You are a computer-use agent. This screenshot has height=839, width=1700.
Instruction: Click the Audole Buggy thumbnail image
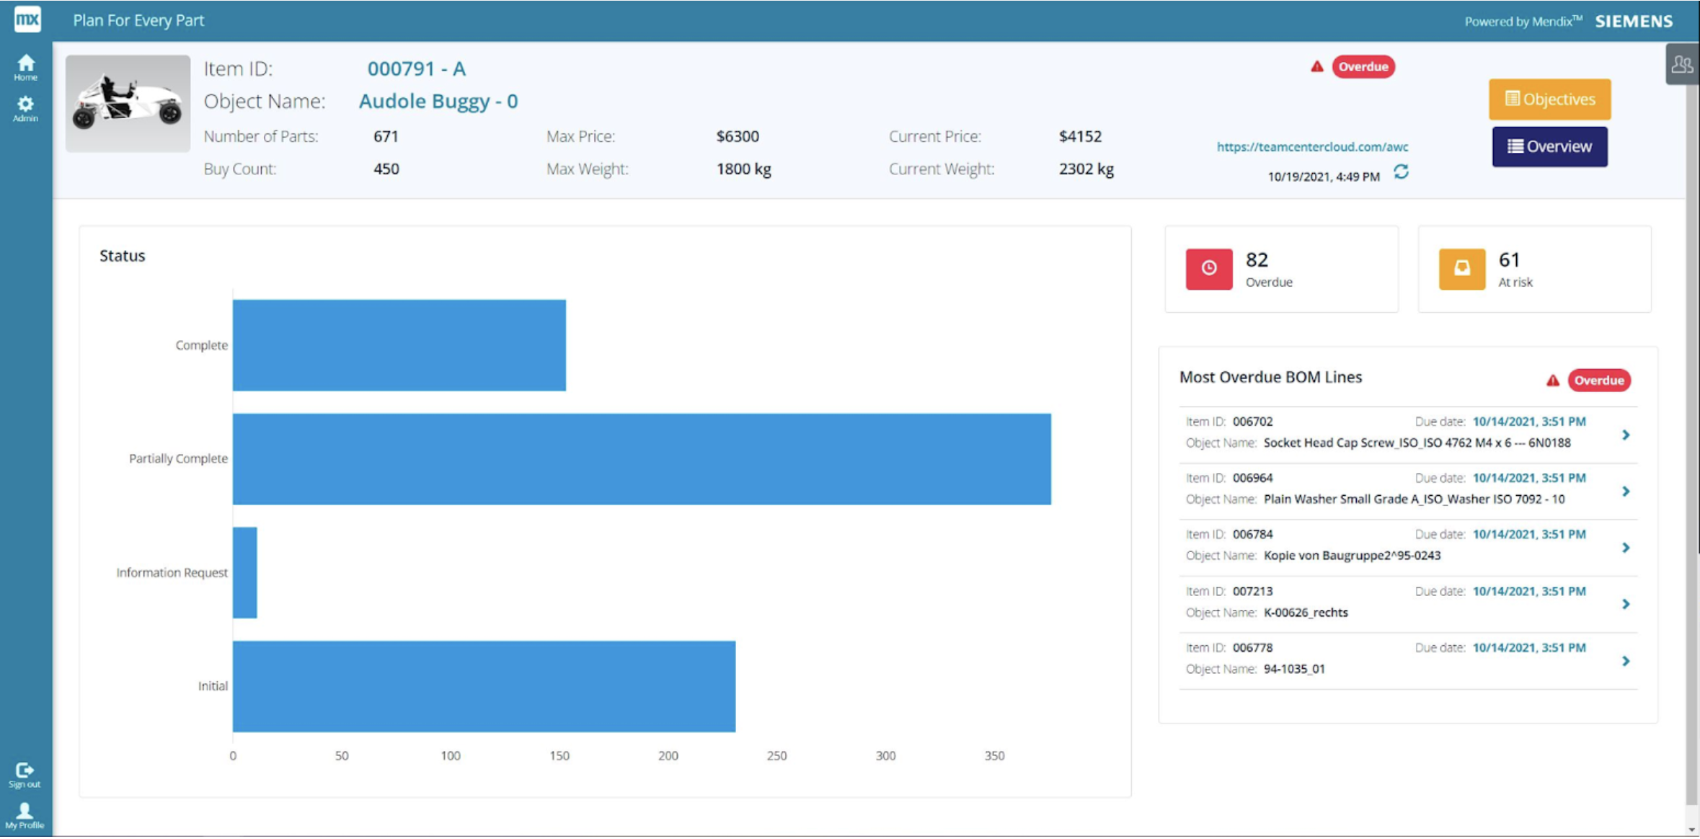[128, 104]
